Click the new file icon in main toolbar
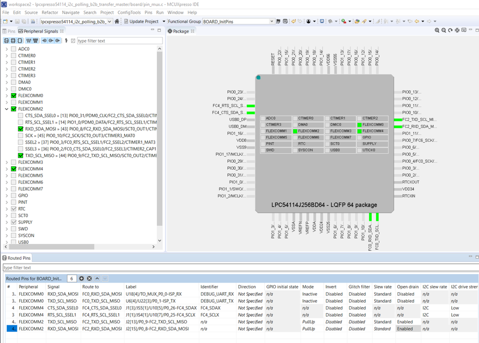Image resolution: width=479 pixels, height=343 pixels. [x=5, y=22]
